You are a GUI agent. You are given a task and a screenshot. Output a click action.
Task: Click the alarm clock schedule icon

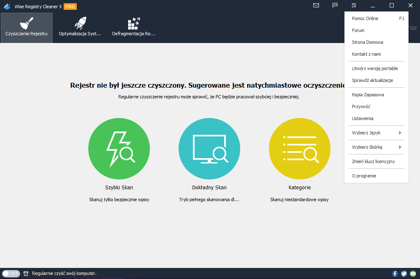(x=26, y=273)
